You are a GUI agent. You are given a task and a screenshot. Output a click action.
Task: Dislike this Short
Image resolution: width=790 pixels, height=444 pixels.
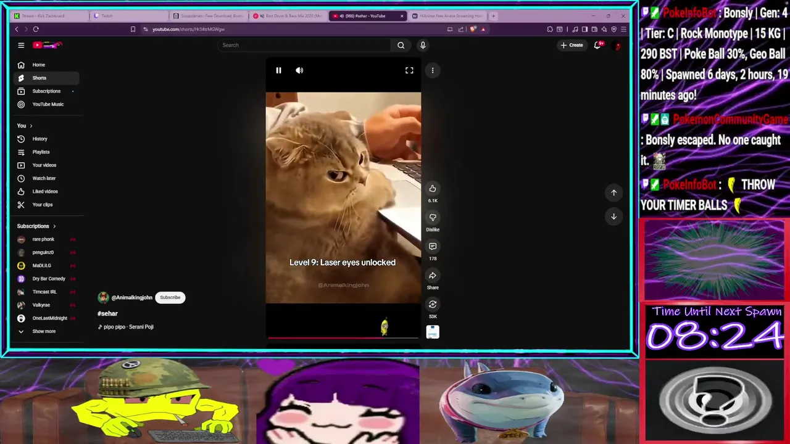[x=433, y=218]
